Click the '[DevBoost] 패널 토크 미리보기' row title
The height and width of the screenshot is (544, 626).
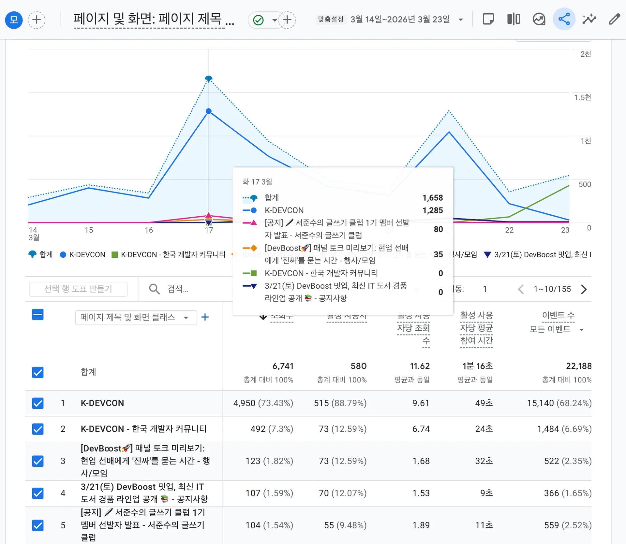pos(145,461)
